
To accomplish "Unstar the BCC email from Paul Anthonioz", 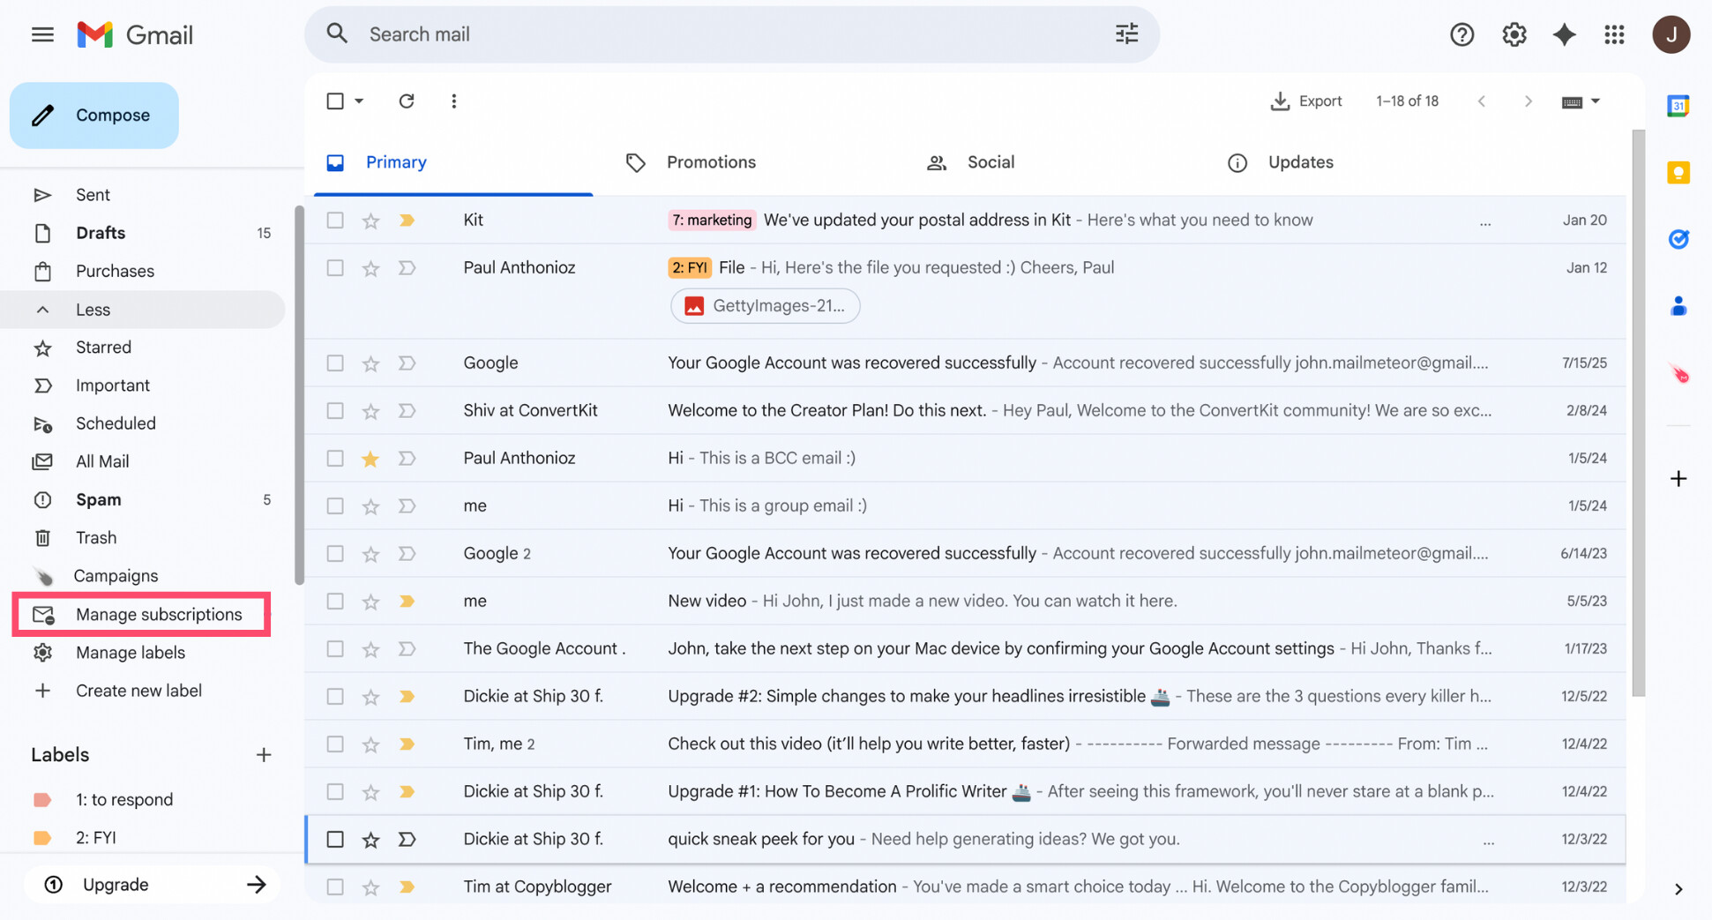I will coord(370,458).
